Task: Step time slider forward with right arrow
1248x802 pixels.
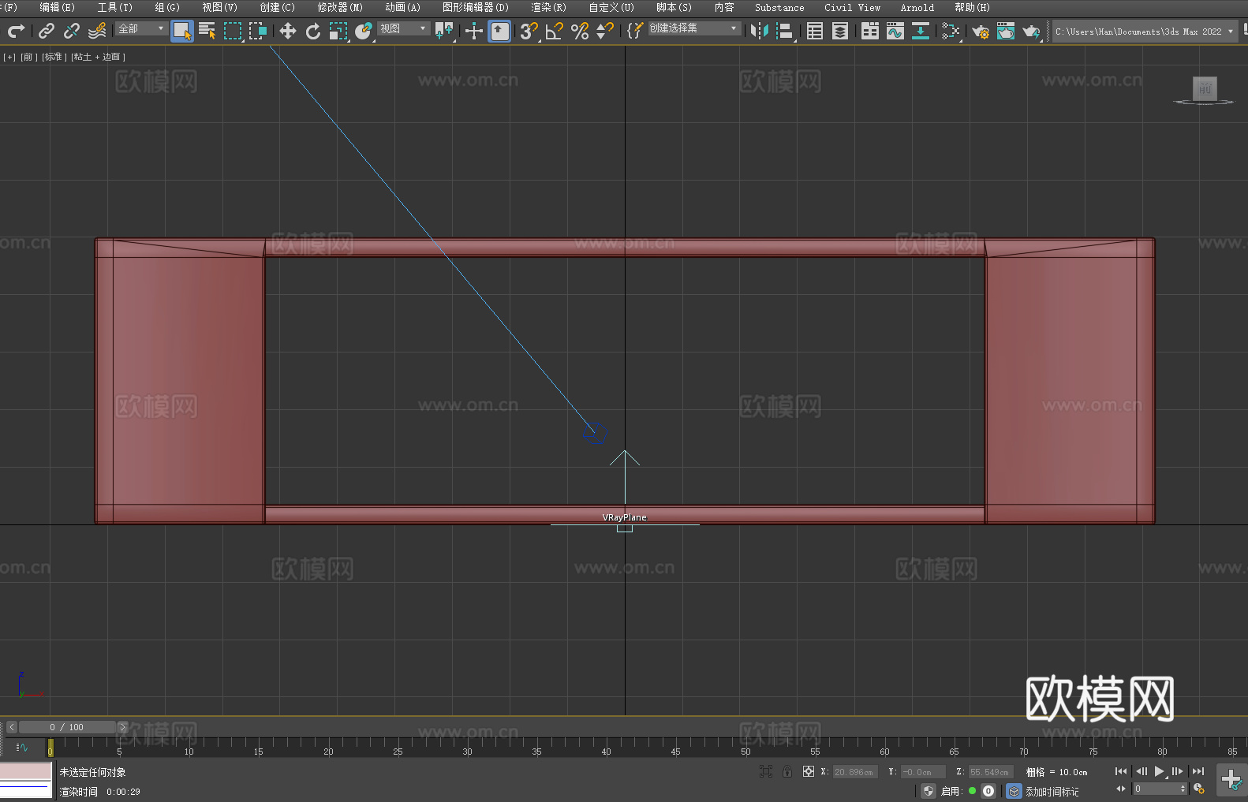Action: click(x=122, y=727)
